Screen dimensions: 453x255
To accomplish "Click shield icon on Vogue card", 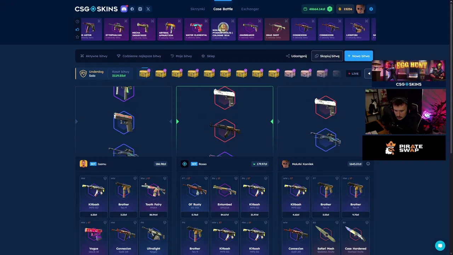I will point(105,222).
